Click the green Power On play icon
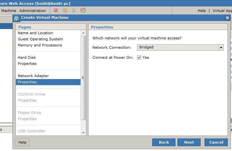232x151 pixels. [x=74, y=10]
